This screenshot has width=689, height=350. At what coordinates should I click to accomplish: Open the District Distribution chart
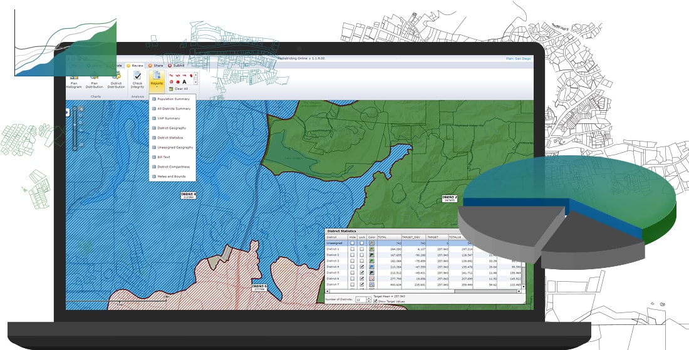(x=116, y=81)
